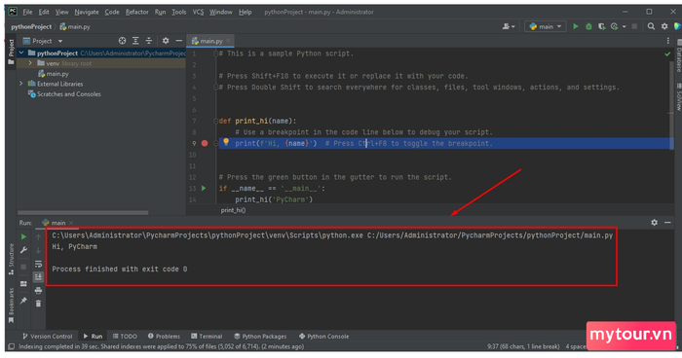This screenshot has height=358, width=682.
Task: Open the Edit menu
Action: pos(44,12)
